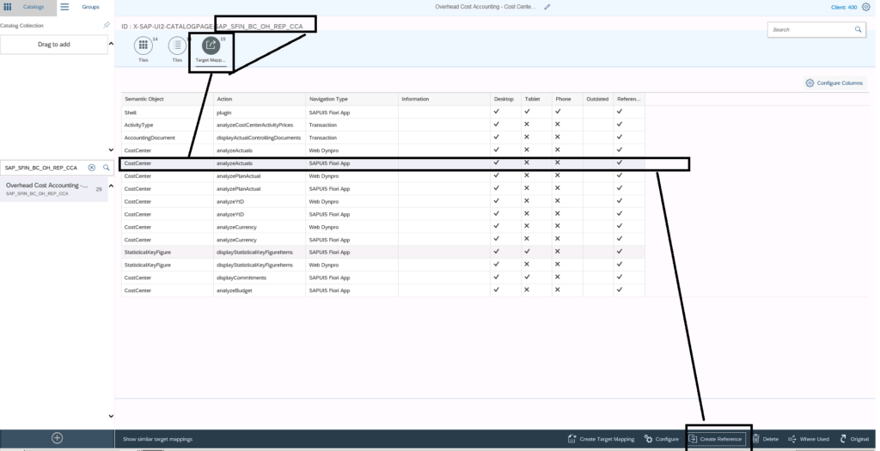The image size is (880, 451).
Task: Click the Tablet column header
Action: 536,100
